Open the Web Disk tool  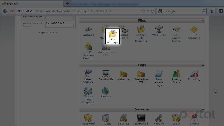pos(159,31)
